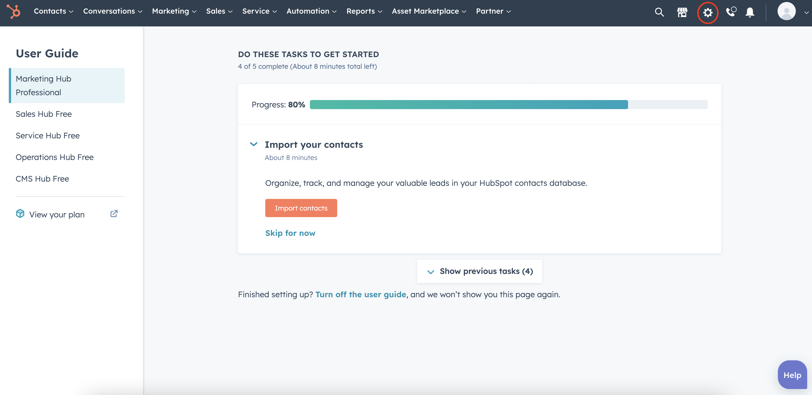The width and height of the screenshot is (812, 395).
Task: Click the Import your contacts heading
Action: click(314, 145)
